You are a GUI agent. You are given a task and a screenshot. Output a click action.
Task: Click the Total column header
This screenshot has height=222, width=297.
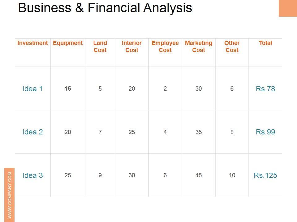[265, 43]
